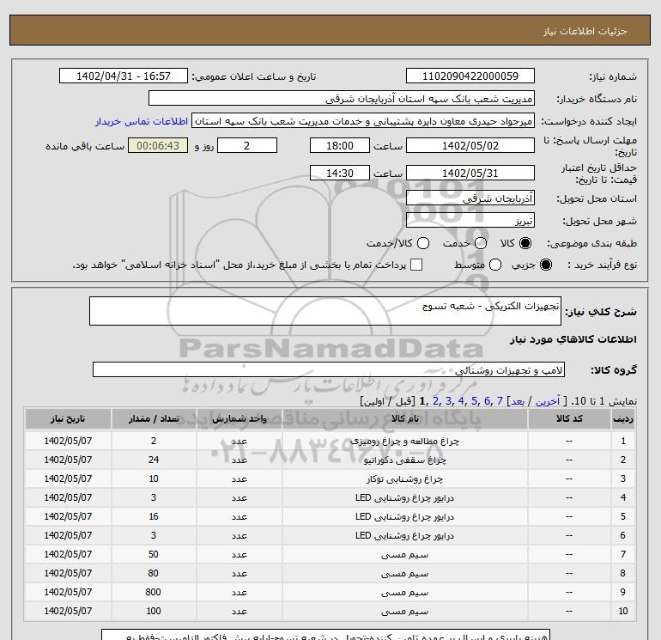Select row 7 سیم مسی item

pyautogui.click(x=330, y=554)
